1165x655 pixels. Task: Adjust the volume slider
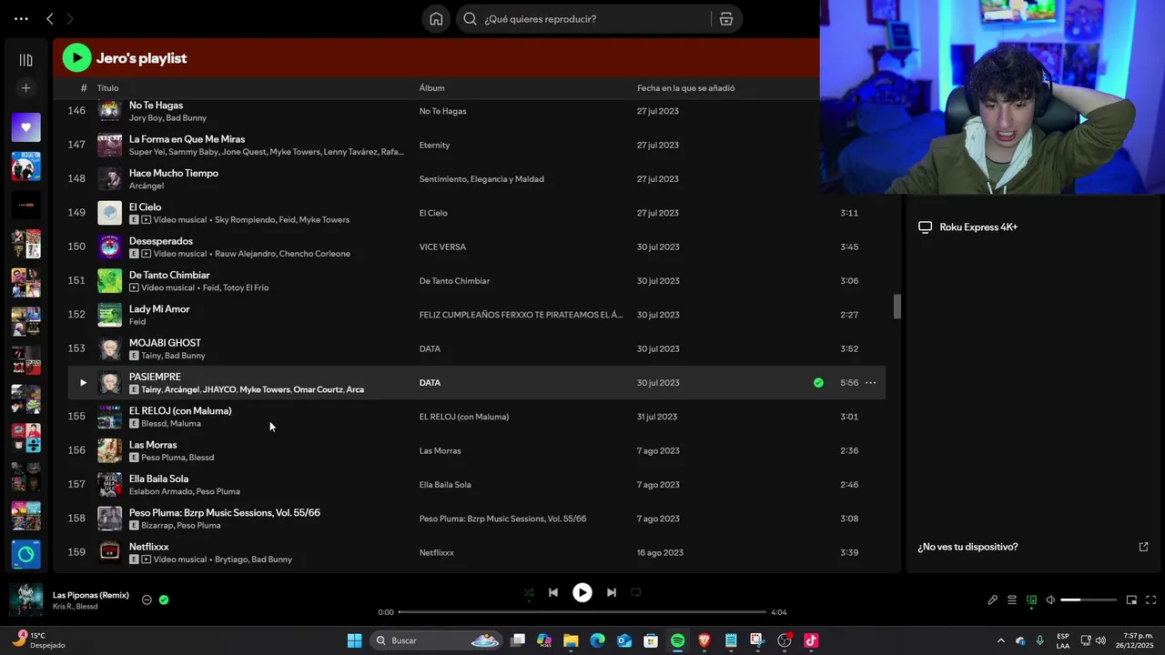click(x=1089, y=600)
